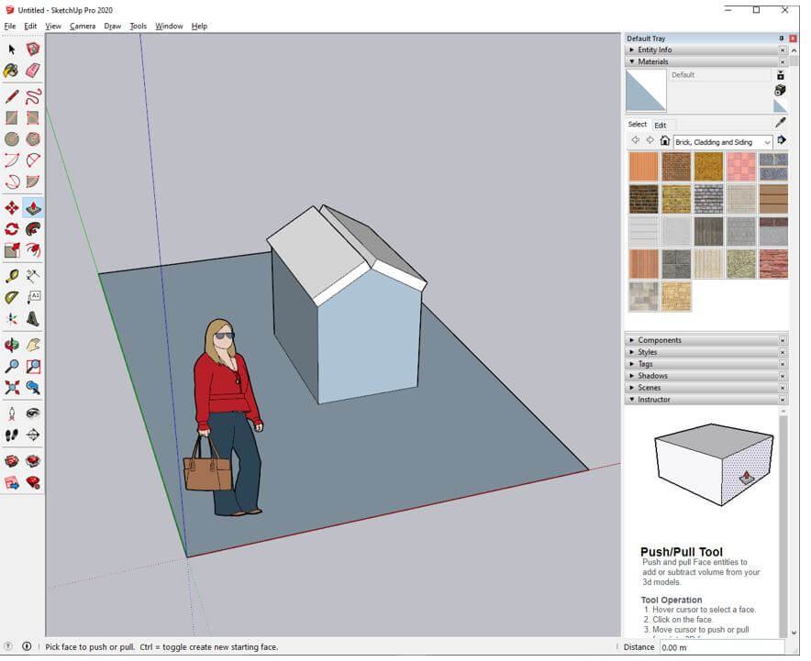Screen dimensions: 811x661
Task: Pick the pink tile material swatch
Action: [741, 167]
